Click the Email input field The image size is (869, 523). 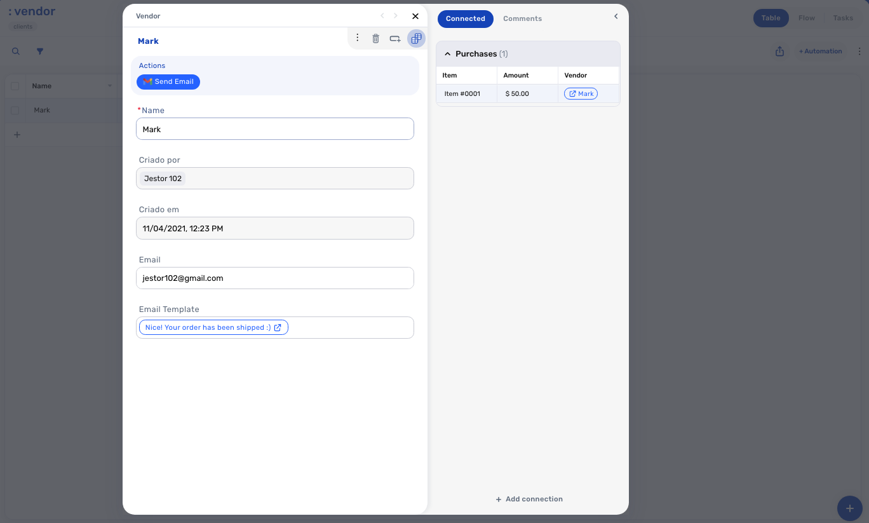tap(275, 278)
